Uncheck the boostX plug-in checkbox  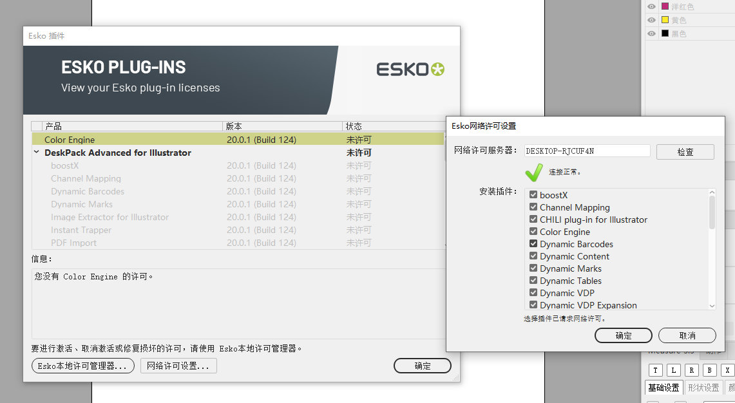point(533,194)
